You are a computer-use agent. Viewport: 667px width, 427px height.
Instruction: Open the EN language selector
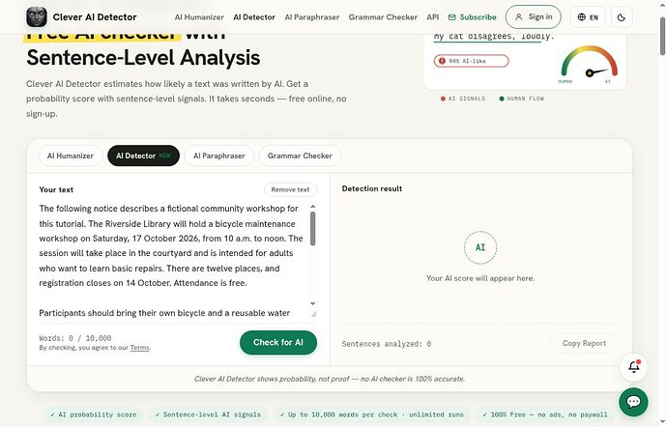588,17
